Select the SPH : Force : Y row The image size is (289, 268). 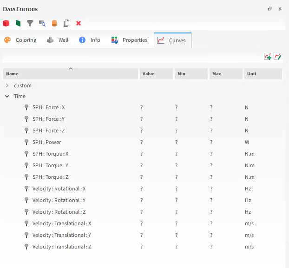pyautogui.click(x=143, y=119)
